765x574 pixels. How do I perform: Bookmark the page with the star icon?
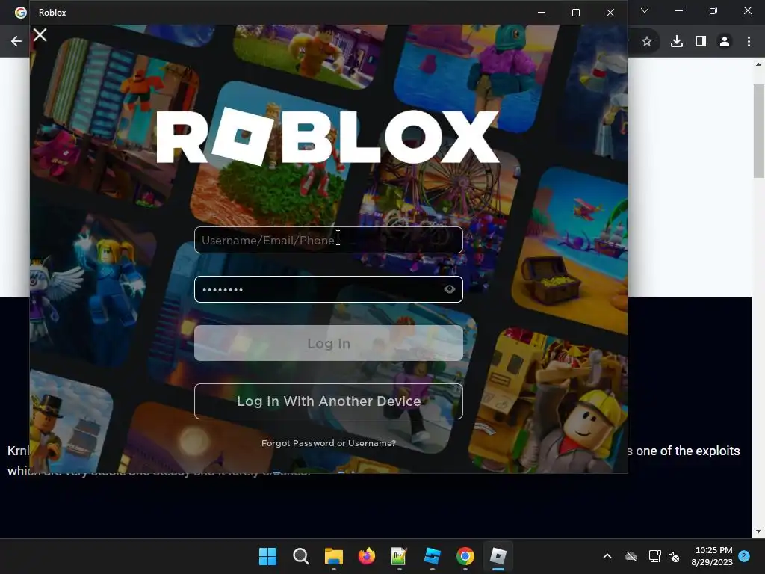tap(647, 42)
